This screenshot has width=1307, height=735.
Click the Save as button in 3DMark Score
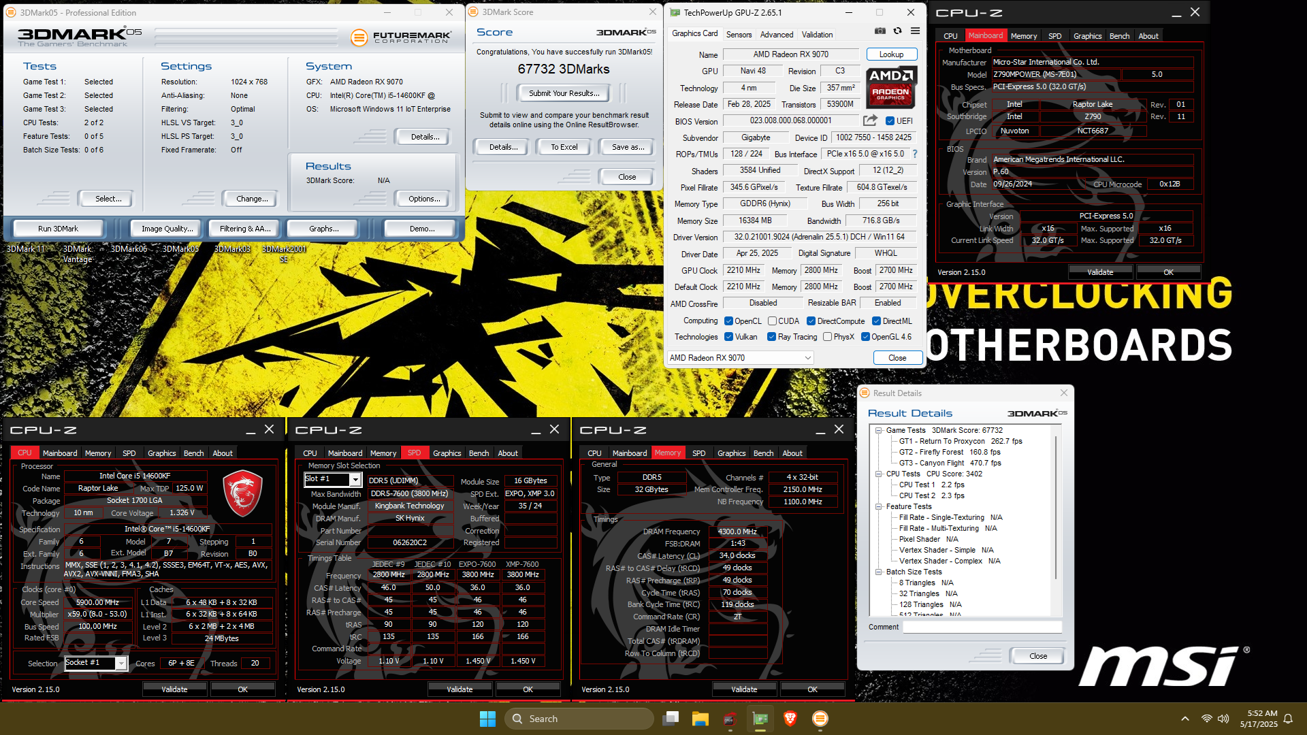pos(628,147)
